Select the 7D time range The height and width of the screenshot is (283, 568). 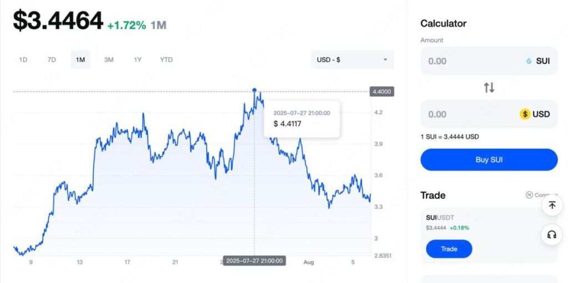click(x=52, y=60)
